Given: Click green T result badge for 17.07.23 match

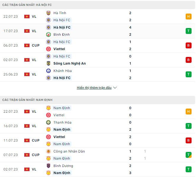Looking at the screenshot, I should point(188,31).
